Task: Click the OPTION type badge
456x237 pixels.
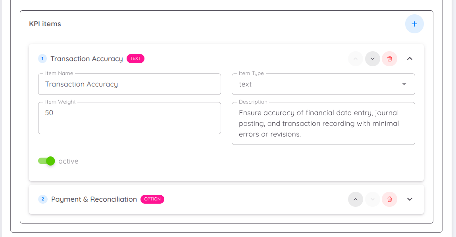Action: (152, 199)
